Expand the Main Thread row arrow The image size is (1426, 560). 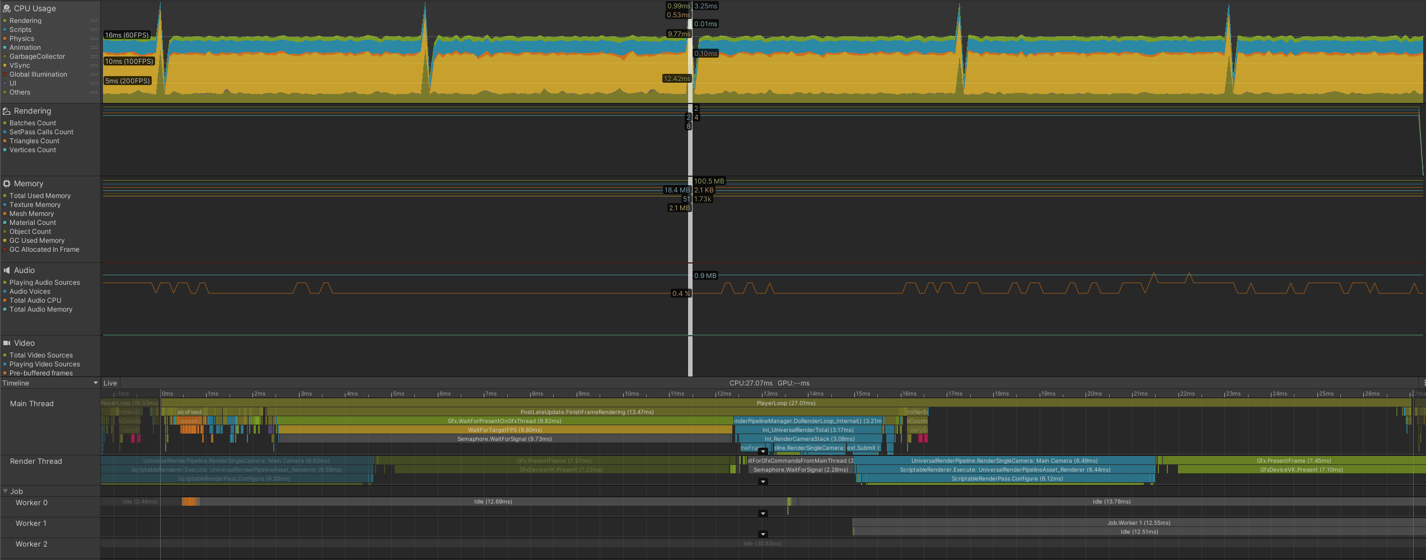click(763, 451)
